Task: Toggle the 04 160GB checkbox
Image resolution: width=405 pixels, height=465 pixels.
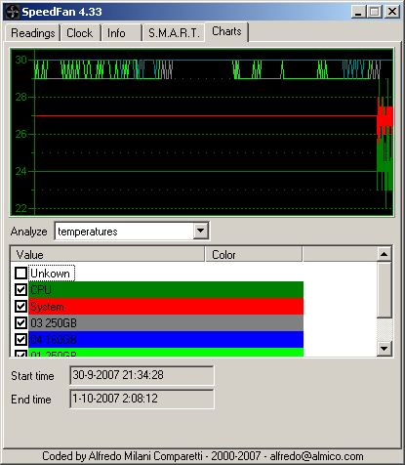Action: pyautogui.click(x=21, y=339)
